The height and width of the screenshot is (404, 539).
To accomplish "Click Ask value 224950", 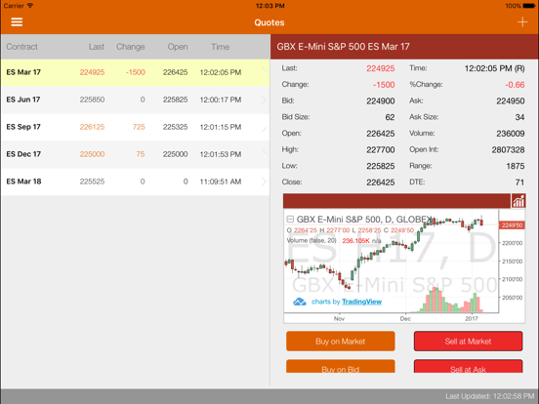I will (510, 101).
